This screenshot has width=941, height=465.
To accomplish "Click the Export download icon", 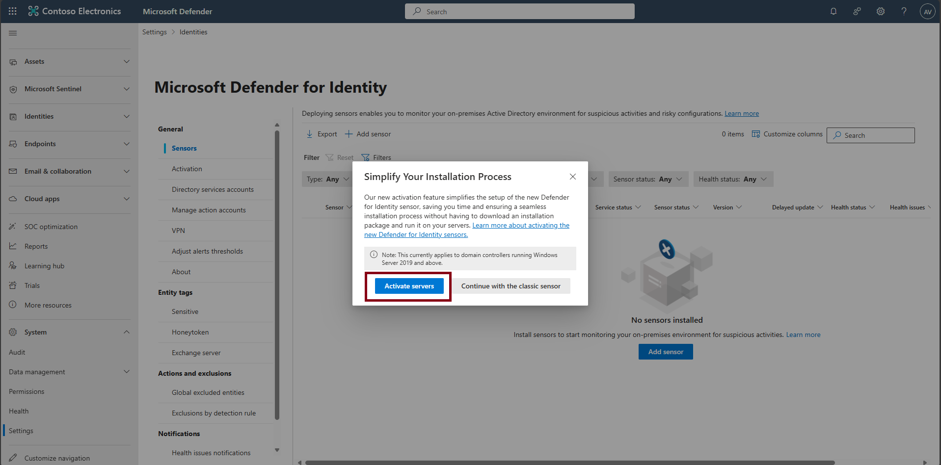I will [310, 134].
